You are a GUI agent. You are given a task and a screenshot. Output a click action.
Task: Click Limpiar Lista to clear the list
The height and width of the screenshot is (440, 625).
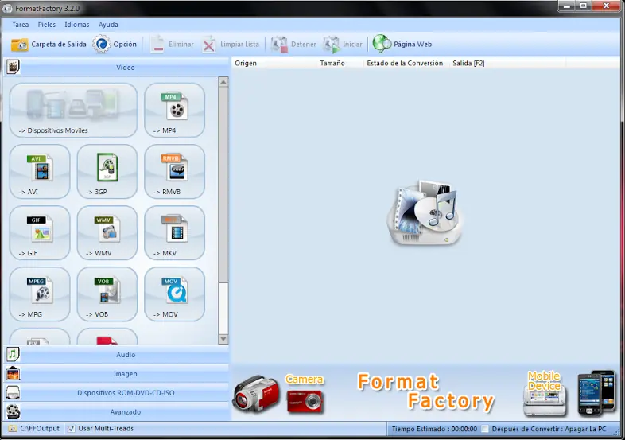tap(231, 45)
